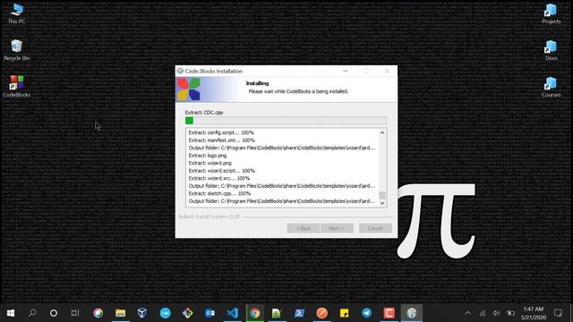The width and height of the screenshot is (573, 322).
Task: Open taskbar Search magnifier
Action: [32, 313]
